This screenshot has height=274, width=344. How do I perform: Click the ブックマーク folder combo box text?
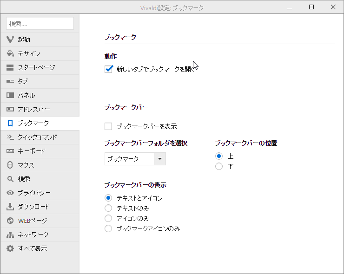tap(123, 159)
